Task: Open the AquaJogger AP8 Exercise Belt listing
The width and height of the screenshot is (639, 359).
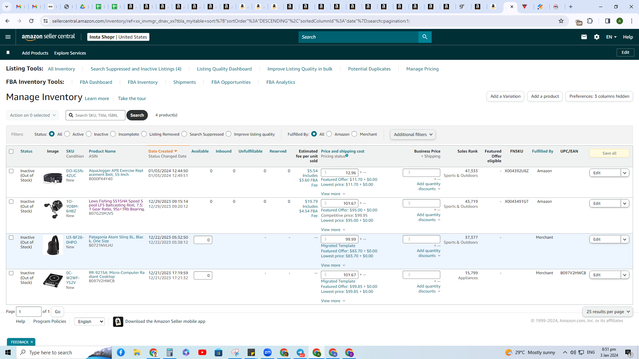Action: point(116,173)
